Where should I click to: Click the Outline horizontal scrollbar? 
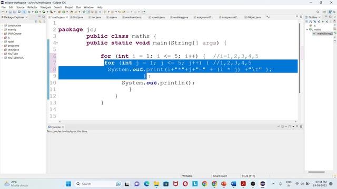pos(316,172)
